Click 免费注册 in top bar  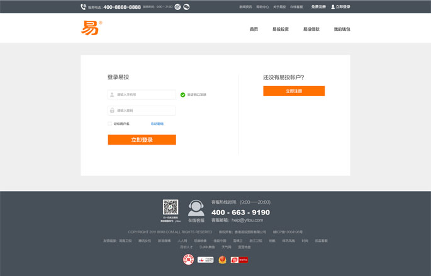click(318, 7)
